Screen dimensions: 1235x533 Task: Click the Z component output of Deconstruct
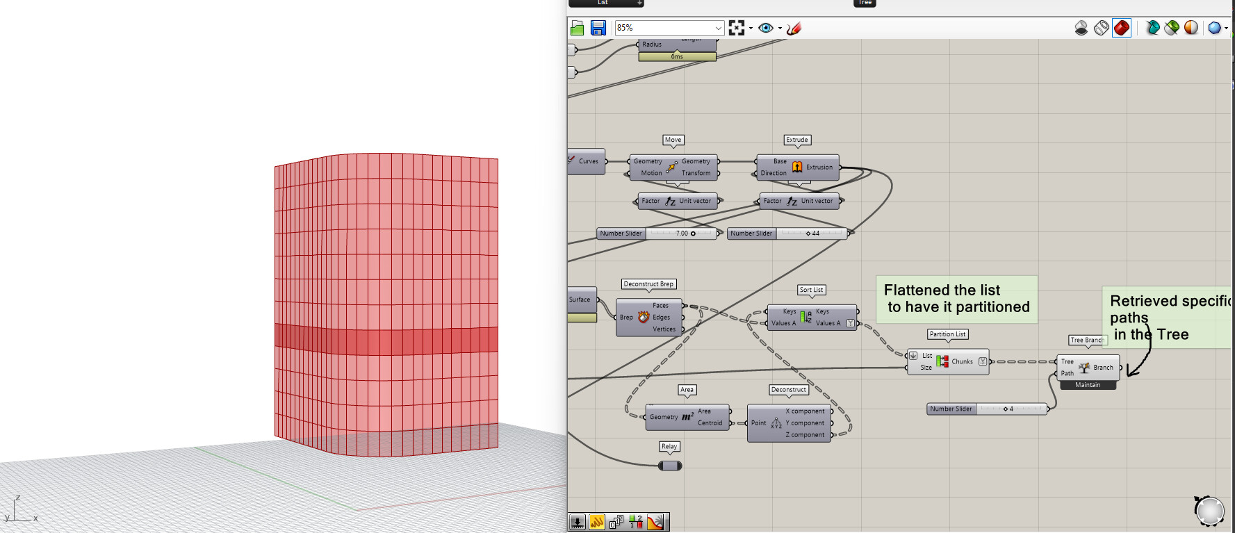[x=805, y=435]
